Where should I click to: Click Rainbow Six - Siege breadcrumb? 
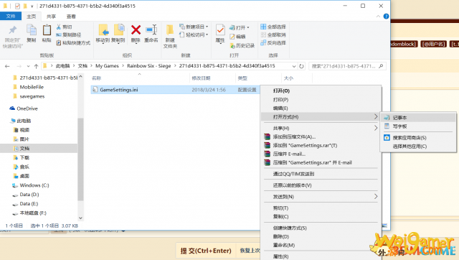[148, 66]
